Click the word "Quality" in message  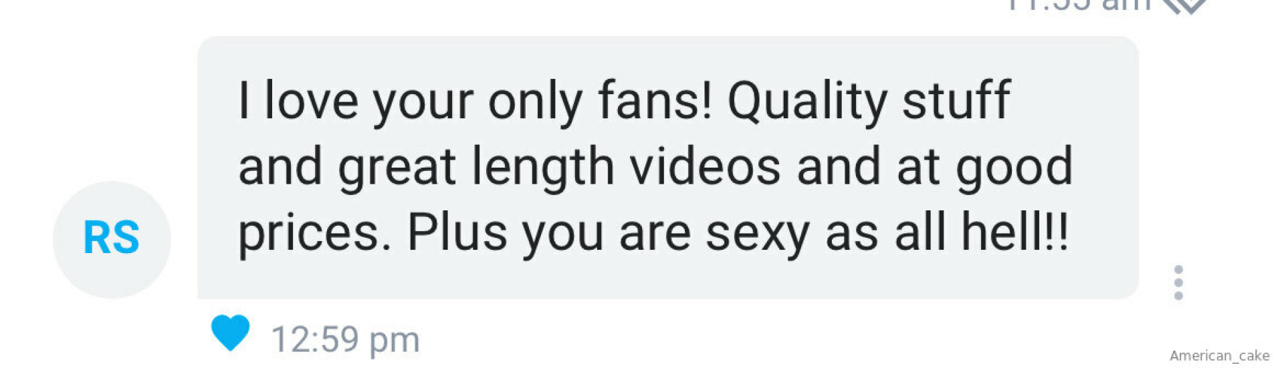coord(807,102)
